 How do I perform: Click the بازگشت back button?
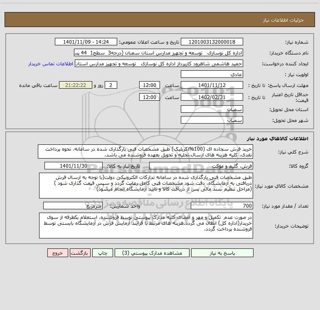tap(80, 253)
